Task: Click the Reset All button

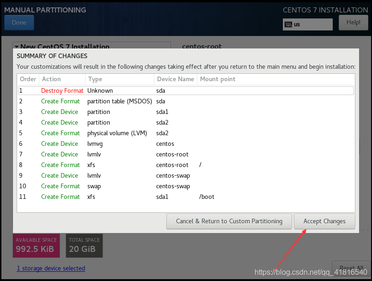Action: 351,268
